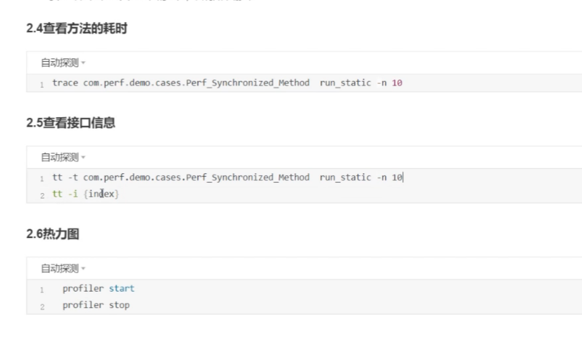The height and width of the screenshot is (347, 582).
Task: Click the profiler start code line
Action: [x=98, y=288]
